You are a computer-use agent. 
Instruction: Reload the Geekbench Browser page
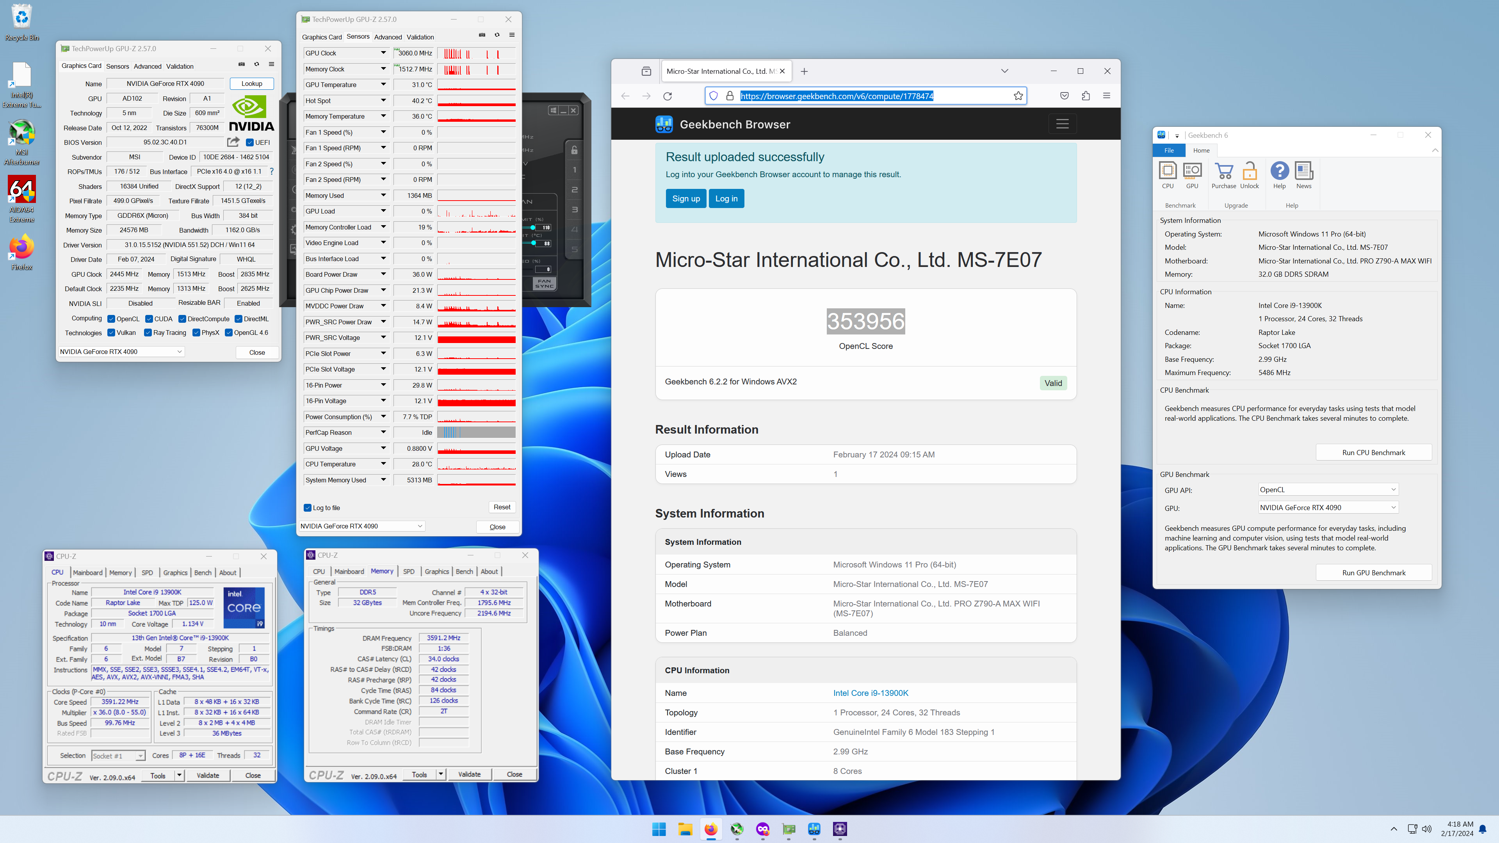pos(668,96)
